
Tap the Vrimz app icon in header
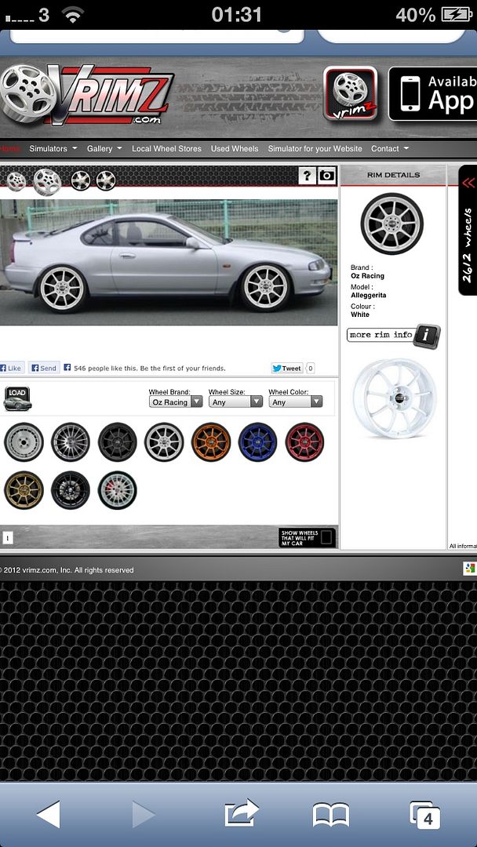(x=350, y=93)
